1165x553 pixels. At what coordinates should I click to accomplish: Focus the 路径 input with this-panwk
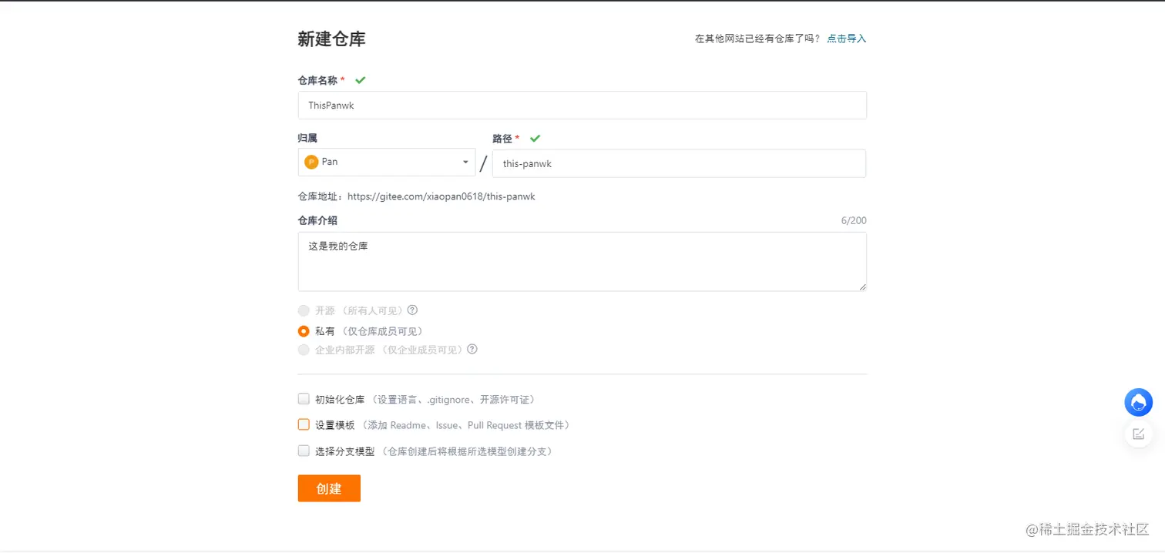tap(679, 163)
